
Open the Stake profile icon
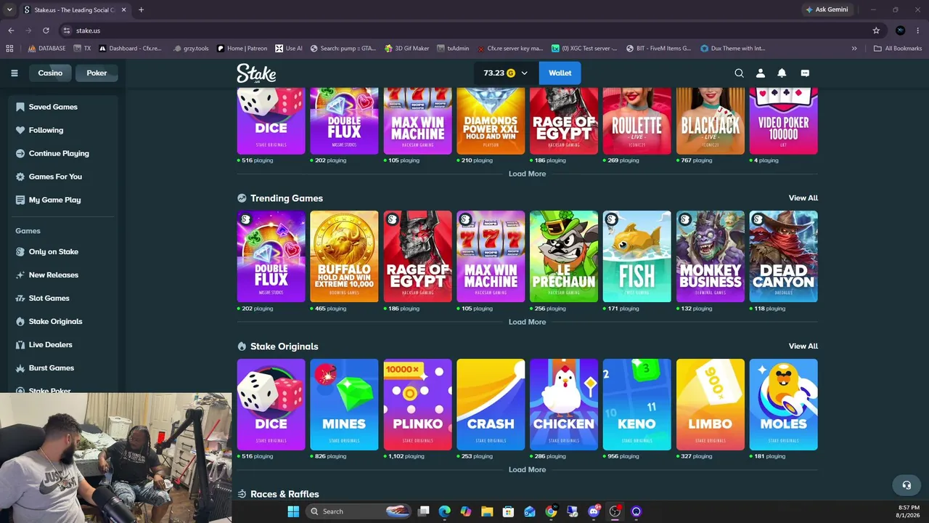coord(761,73)
